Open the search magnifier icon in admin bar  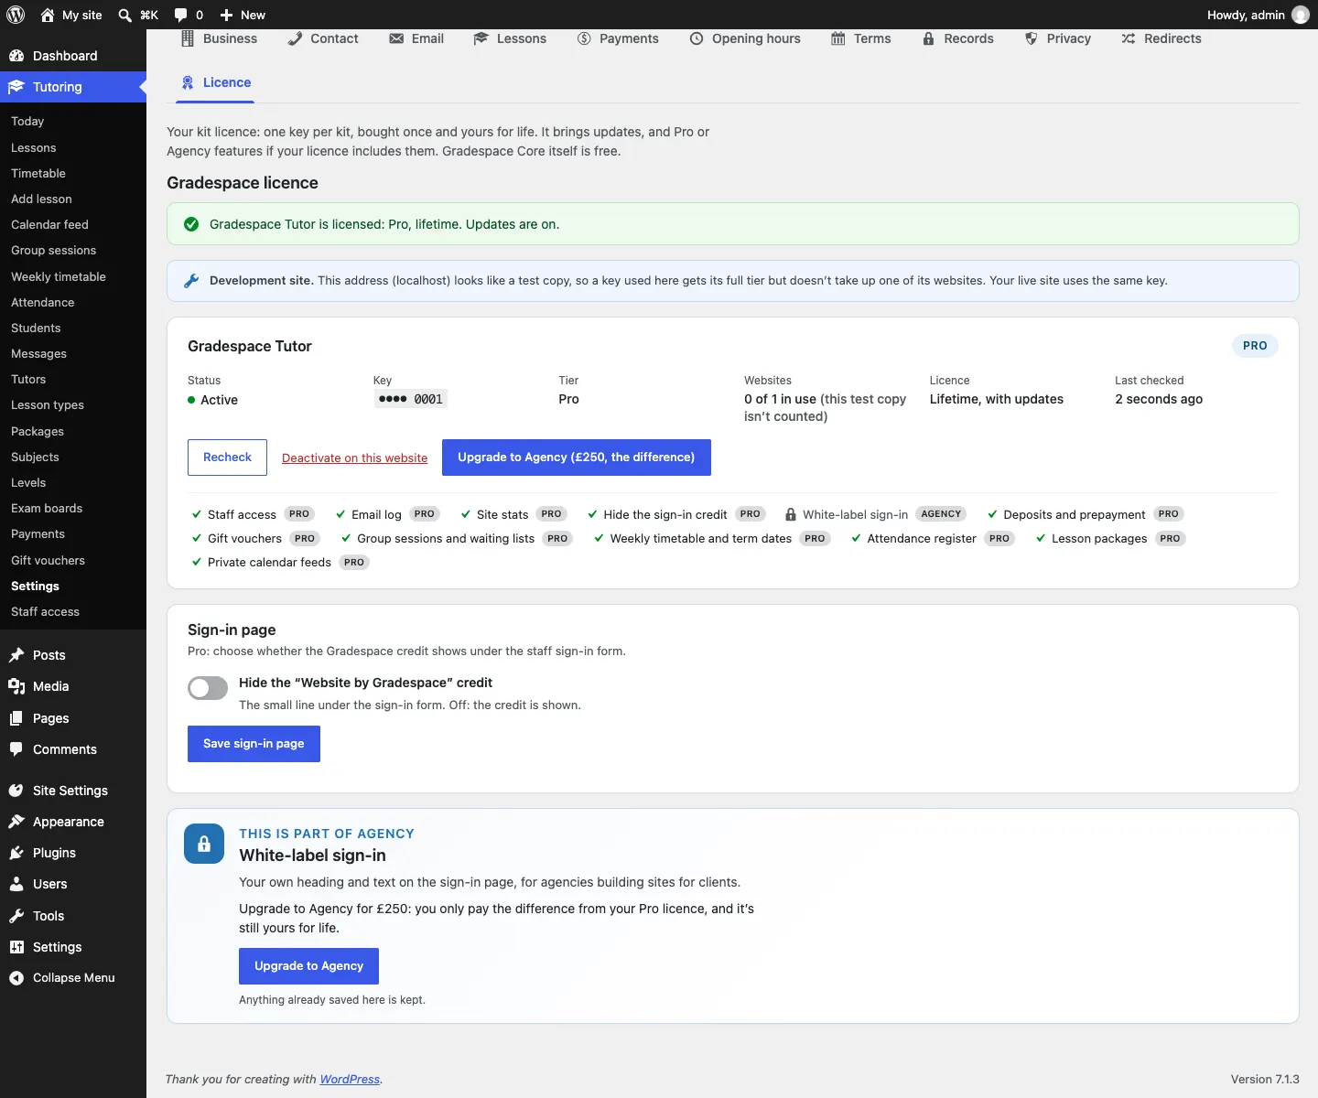coord(125,15)
